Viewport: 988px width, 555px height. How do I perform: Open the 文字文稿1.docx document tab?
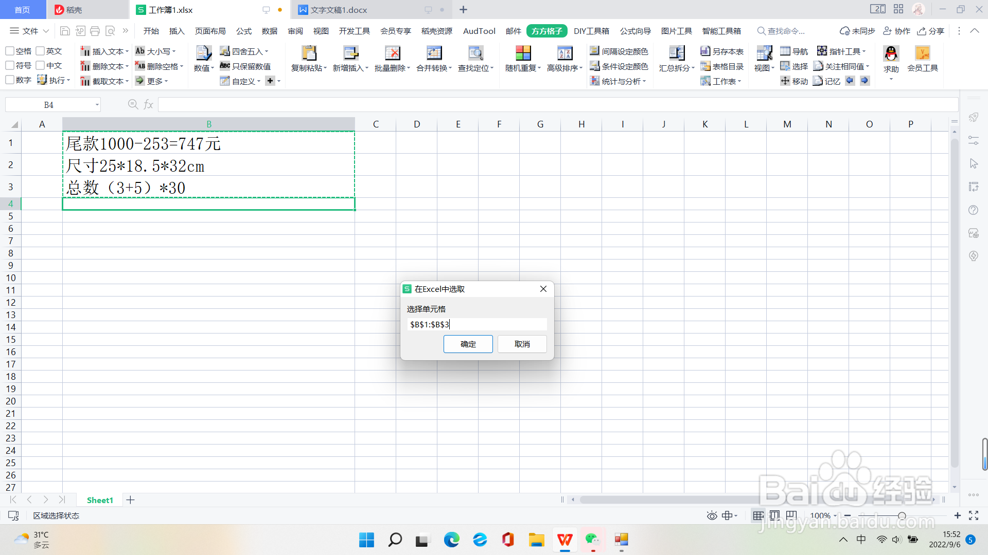(339, 10)
